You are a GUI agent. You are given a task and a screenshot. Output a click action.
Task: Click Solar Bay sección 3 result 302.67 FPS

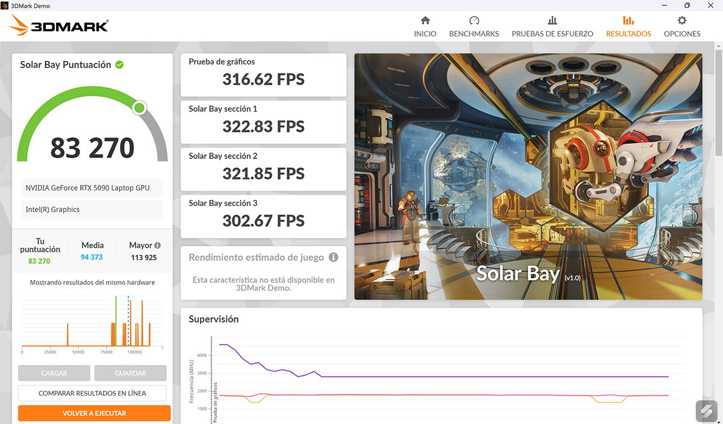pos(263,216)
